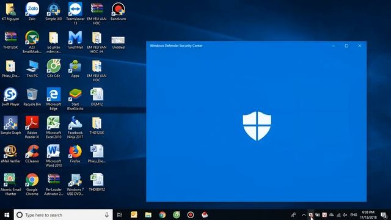Select the bộ phần mềm folder
The image size is (391, 220).
(x=54, y=42)
